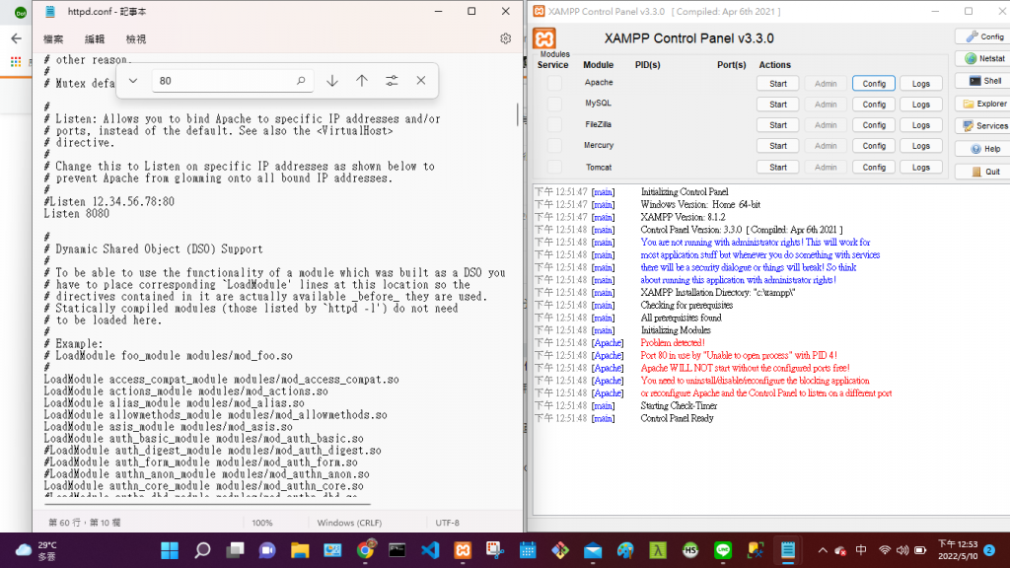Click the 100% zoom status indicator
Screen dimensions: 1010x568
coord(262,523)
